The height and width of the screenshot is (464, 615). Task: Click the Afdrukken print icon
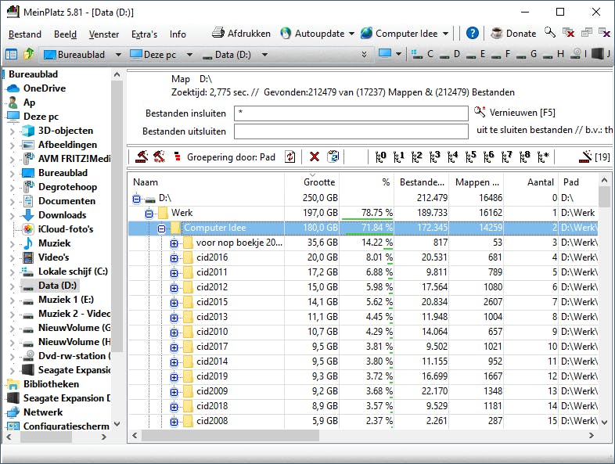218,33
